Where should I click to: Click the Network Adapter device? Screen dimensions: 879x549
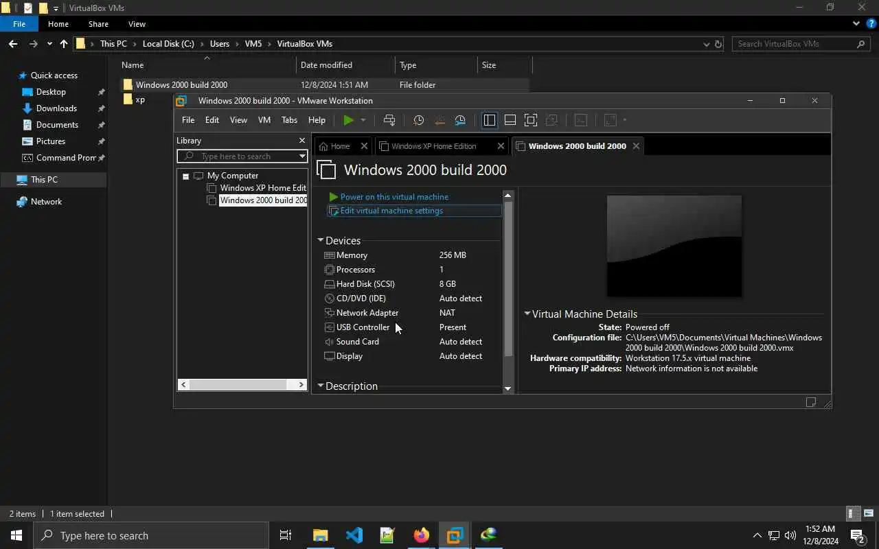point(412,313)
